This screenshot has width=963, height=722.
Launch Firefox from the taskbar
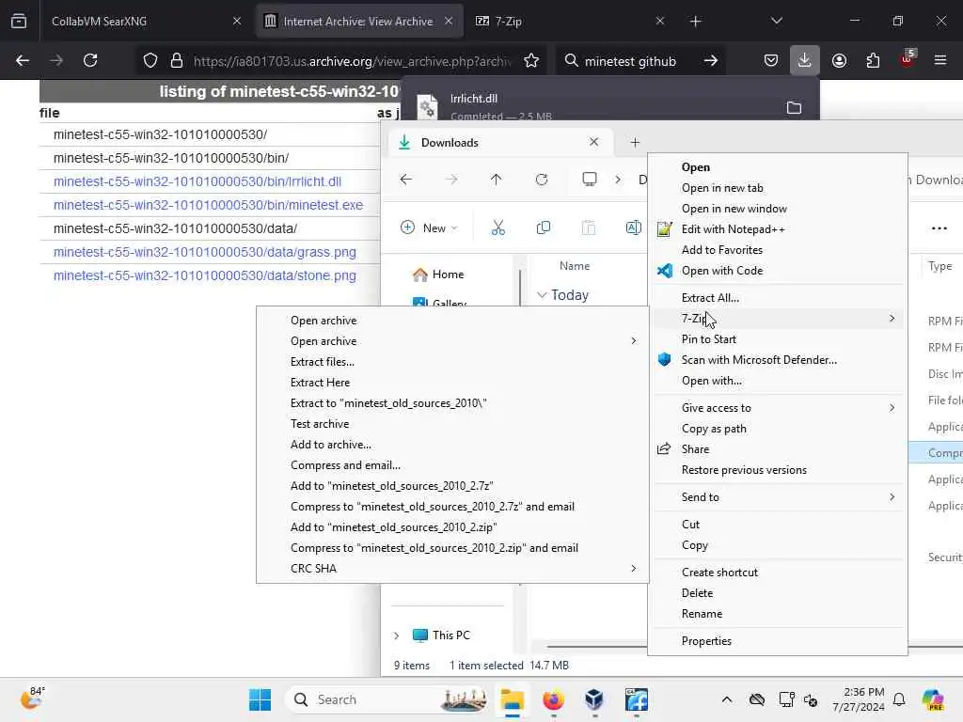tap(553, 699)
